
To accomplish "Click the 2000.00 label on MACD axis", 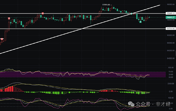I will [x=171, y=84].
